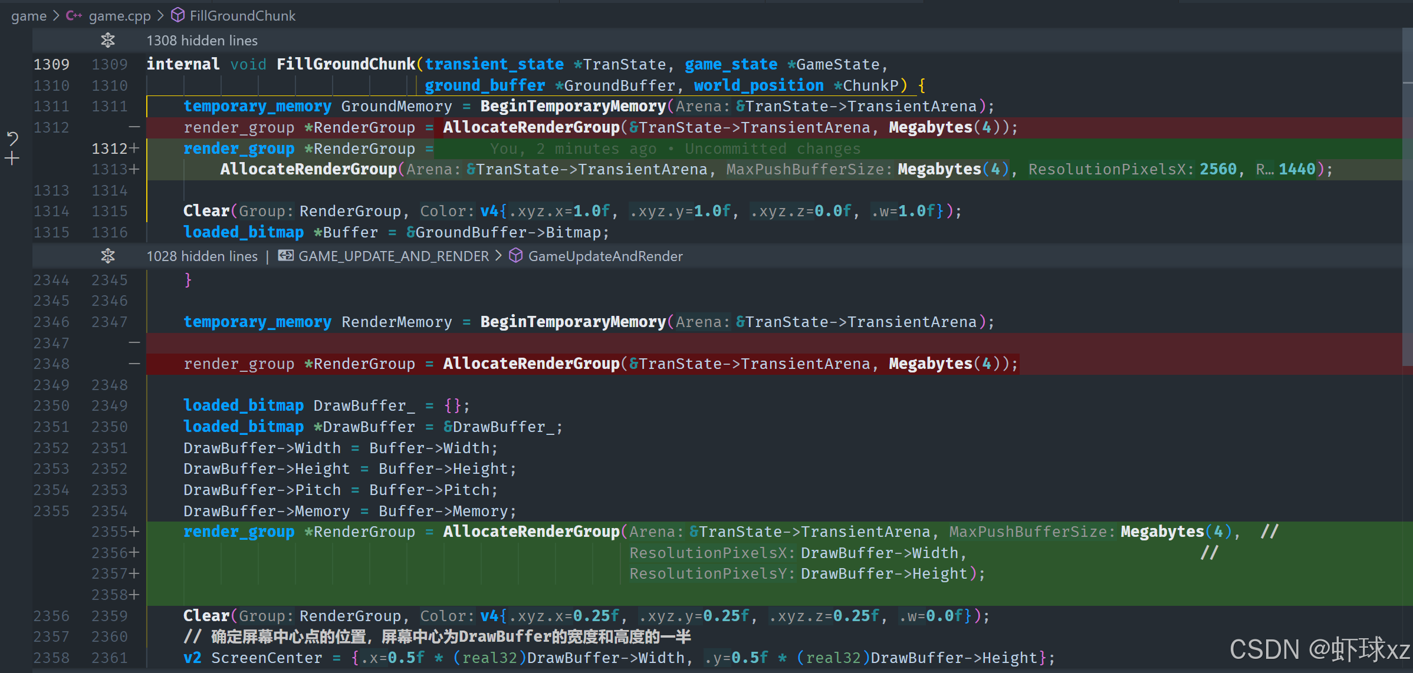Click GameUpdateAndRender cube symbol icon
Screen dimensions: 1413x673
point(516,256)
